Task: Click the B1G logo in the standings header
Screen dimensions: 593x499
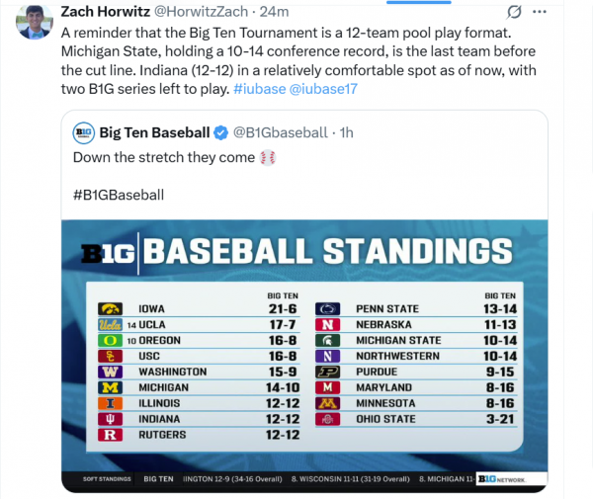Action: [110, 253]
